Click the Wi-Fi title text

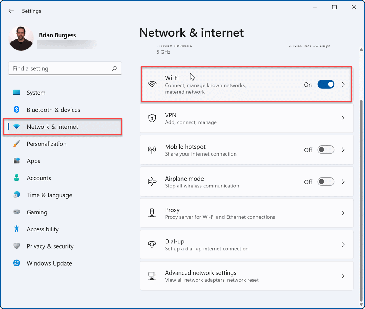pos(172,78)
